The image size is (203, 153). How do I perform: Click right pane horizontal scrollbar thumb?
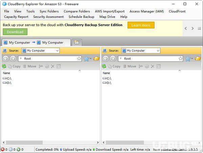click(x=125, y=143)
